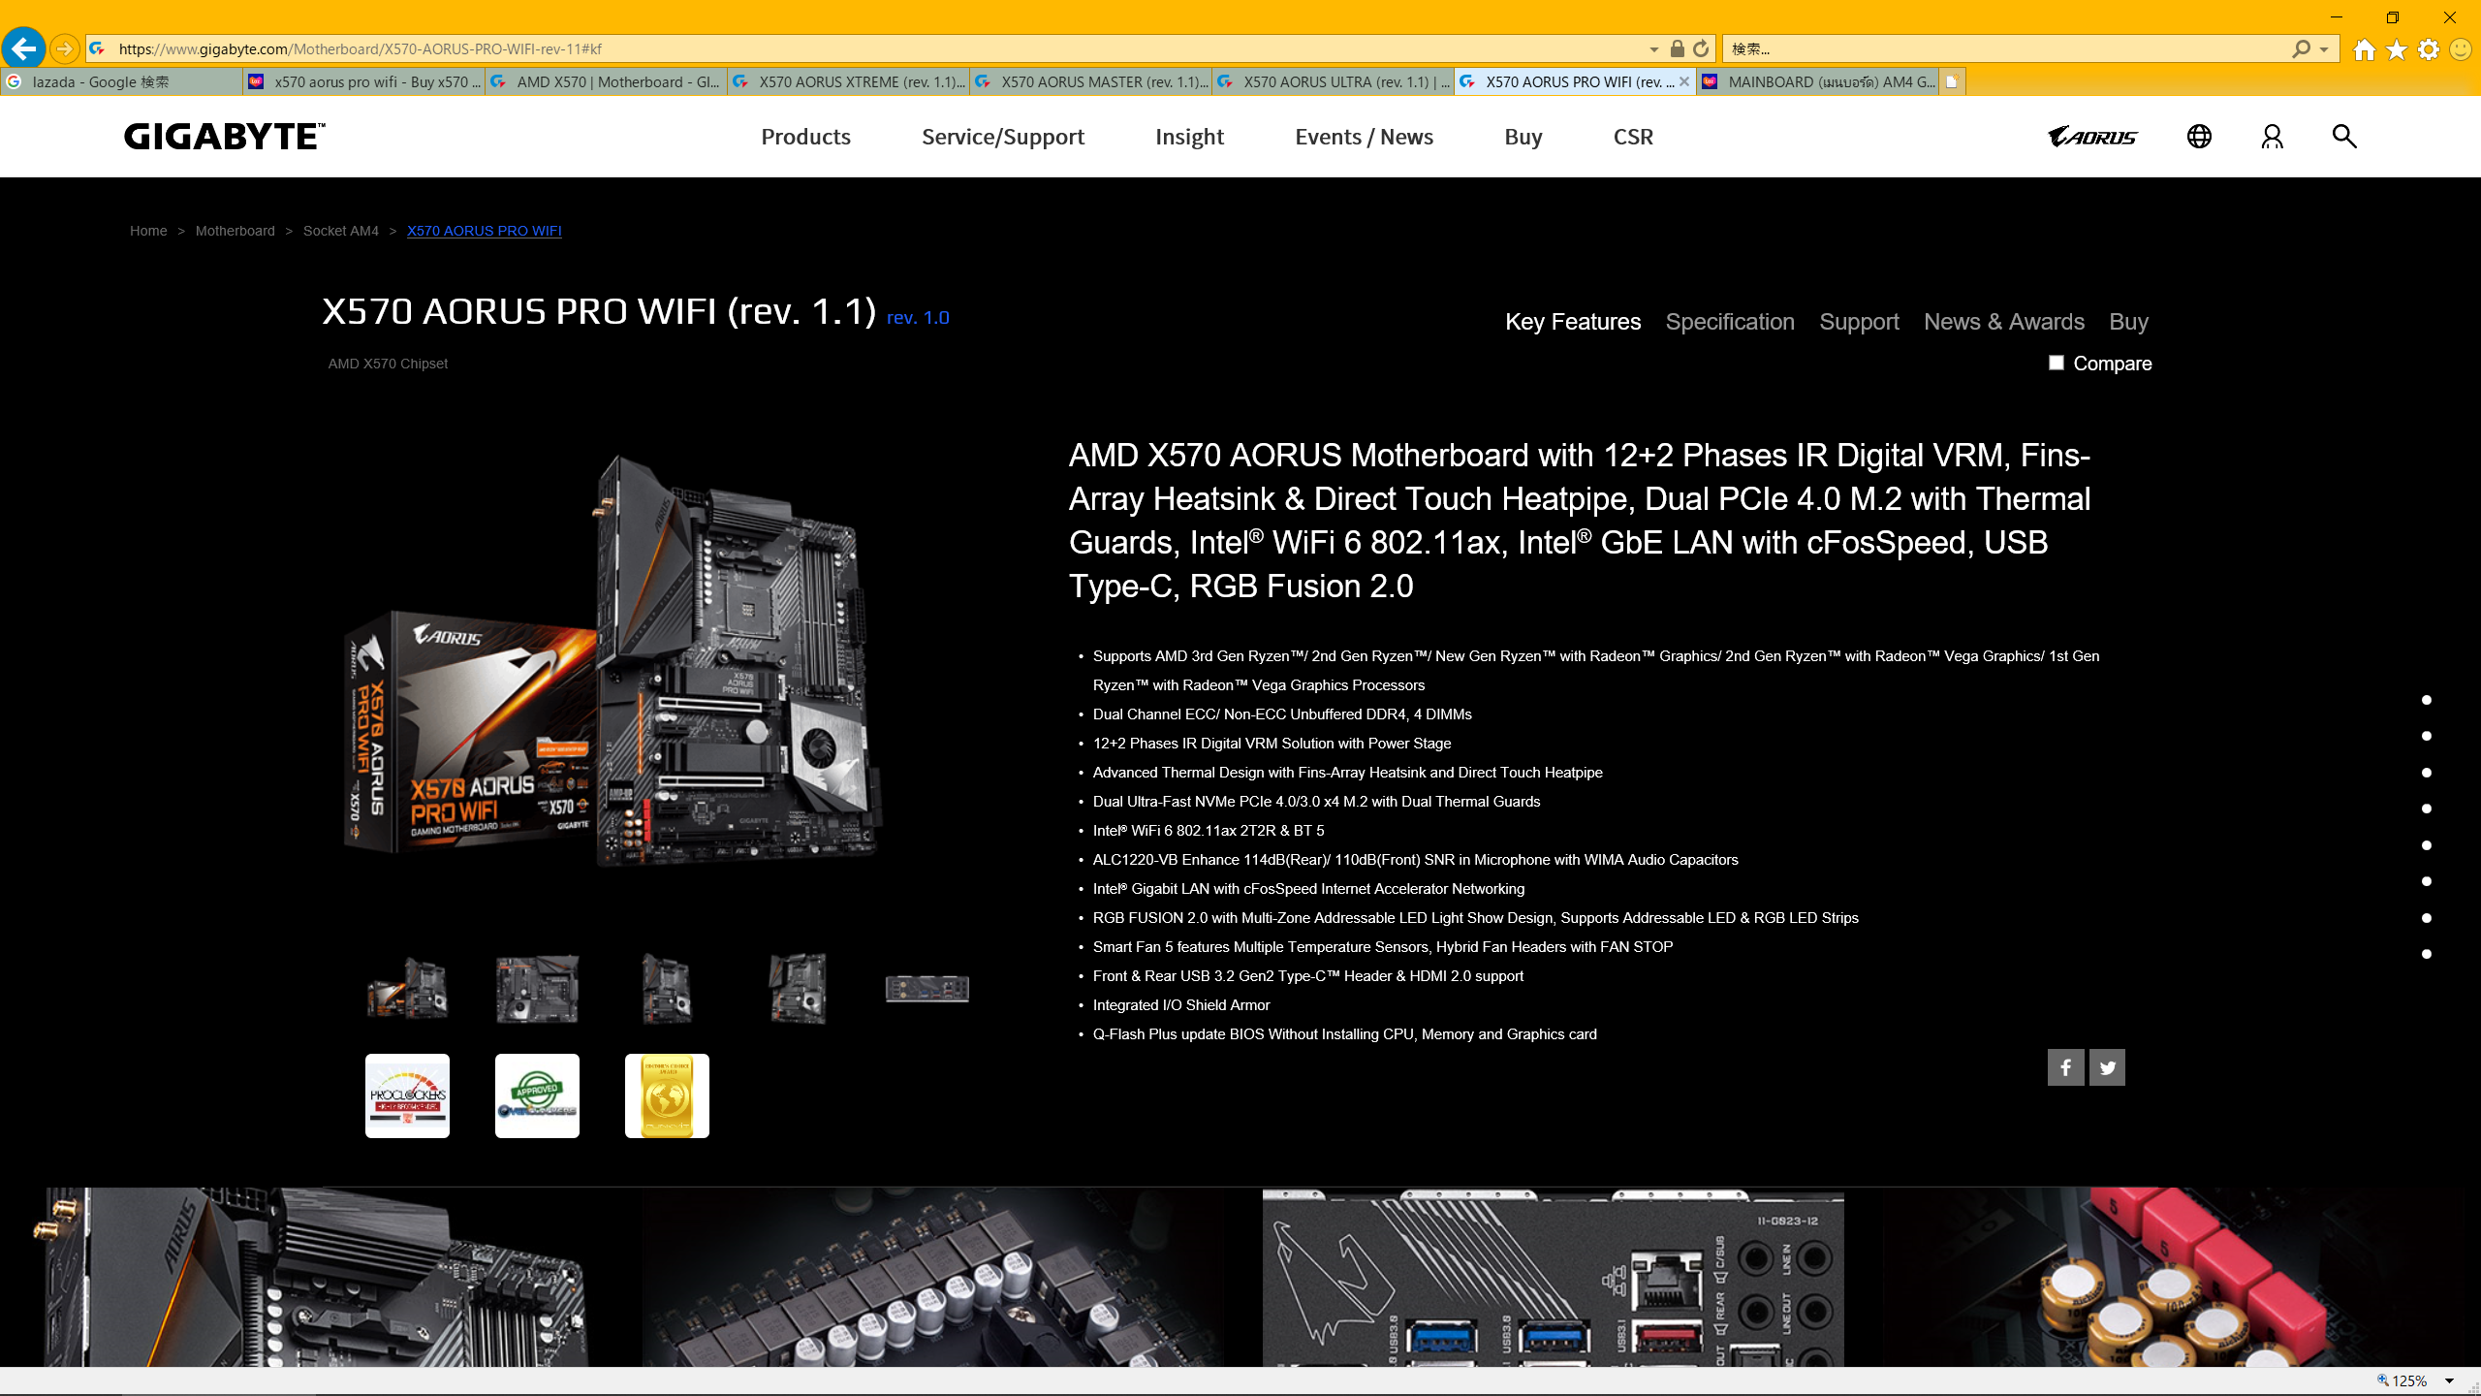Expand the search provider dropdown arrow

2324,49
